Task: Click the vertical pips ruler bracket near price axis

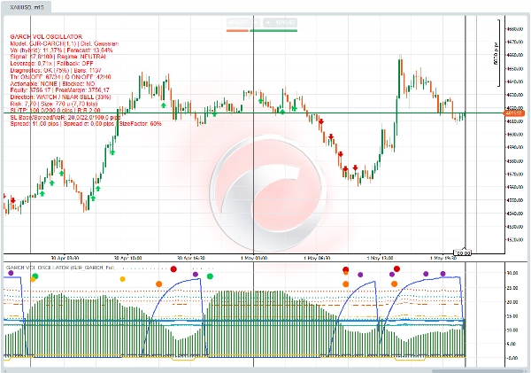Action: click(x=498, y=53)
